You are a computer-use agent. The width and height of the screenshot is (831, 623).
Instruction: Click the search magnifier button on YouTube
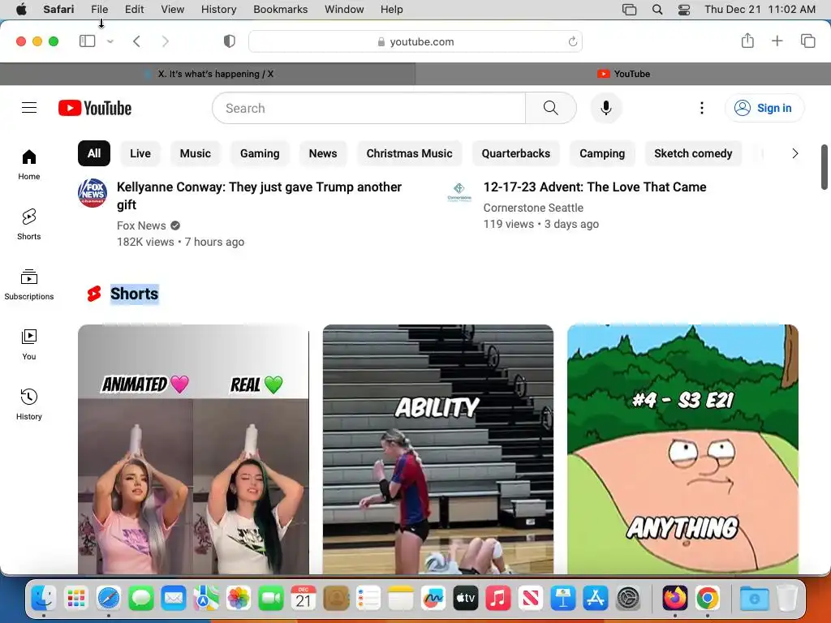point(551,108)
